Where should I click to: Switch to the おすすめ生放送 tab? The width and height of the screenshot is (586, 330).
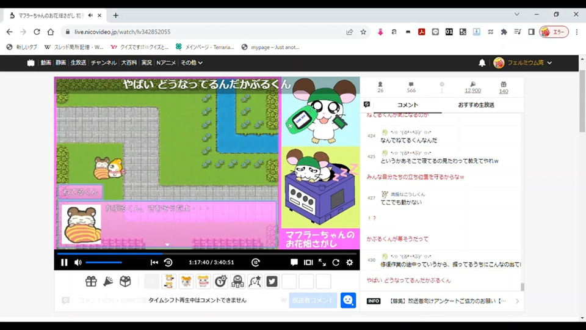pyautogui.click(x=476, y=105)
